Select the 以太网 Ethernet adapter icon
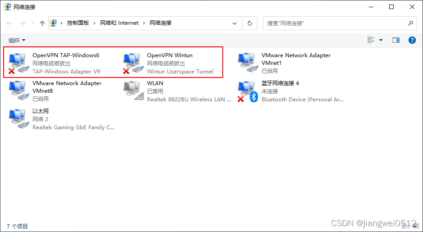Image resolution: width=423 pixels, height=232 pixels. 18,119
